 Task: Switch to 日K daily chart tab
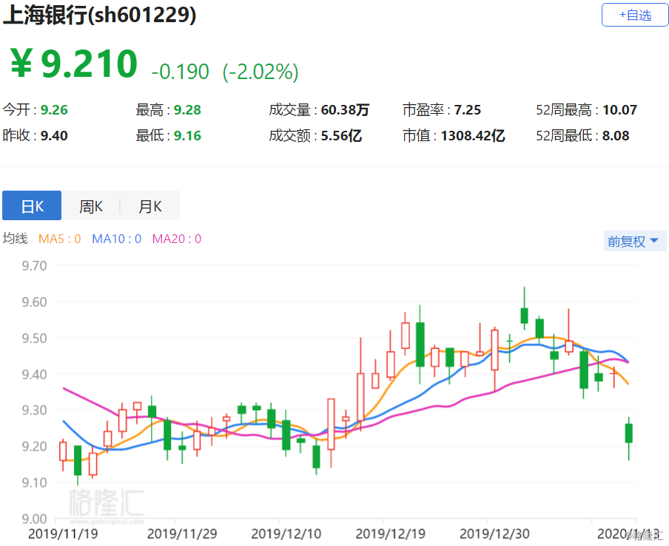coord(32,205)
